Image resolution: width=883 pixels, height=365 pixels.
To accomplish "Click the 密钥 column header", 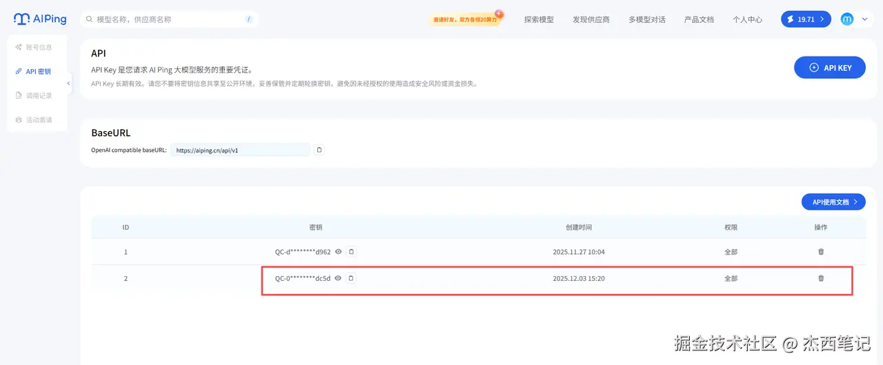I will (316, 227).
